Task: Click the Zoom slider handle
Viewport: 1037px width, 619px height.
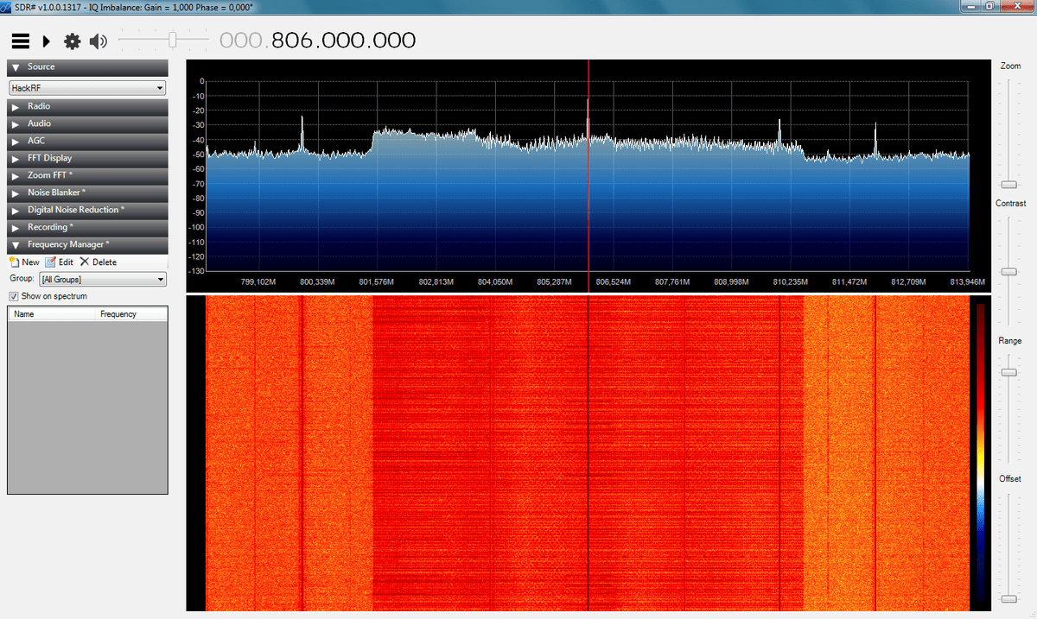Action: click(x=1008, y=185)
